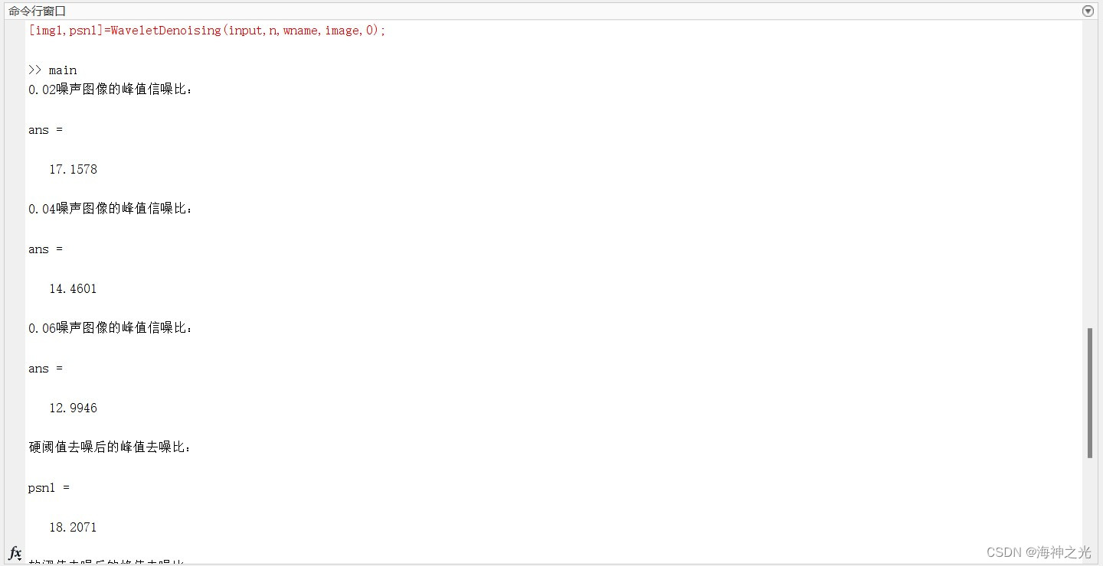The height and width of the screenshot is (566, 1103).
Task: Click the 'psn1 =' output line
Action: click(49, 488)
